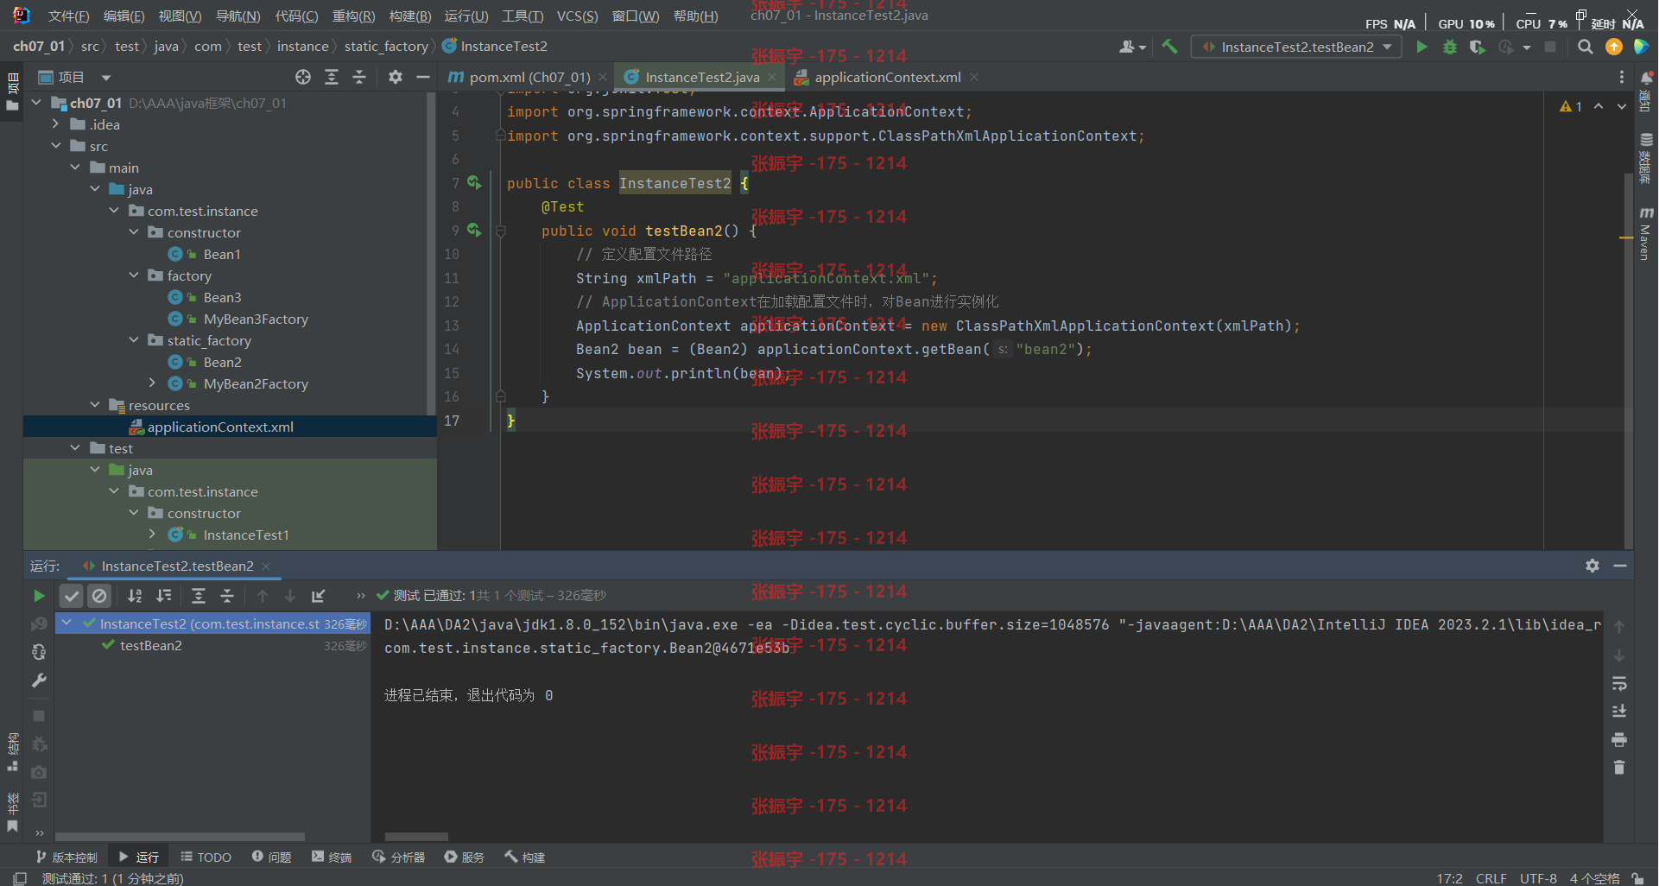
Task: Expand all test results
Action: pyautogui.click(x=199, y=596)
